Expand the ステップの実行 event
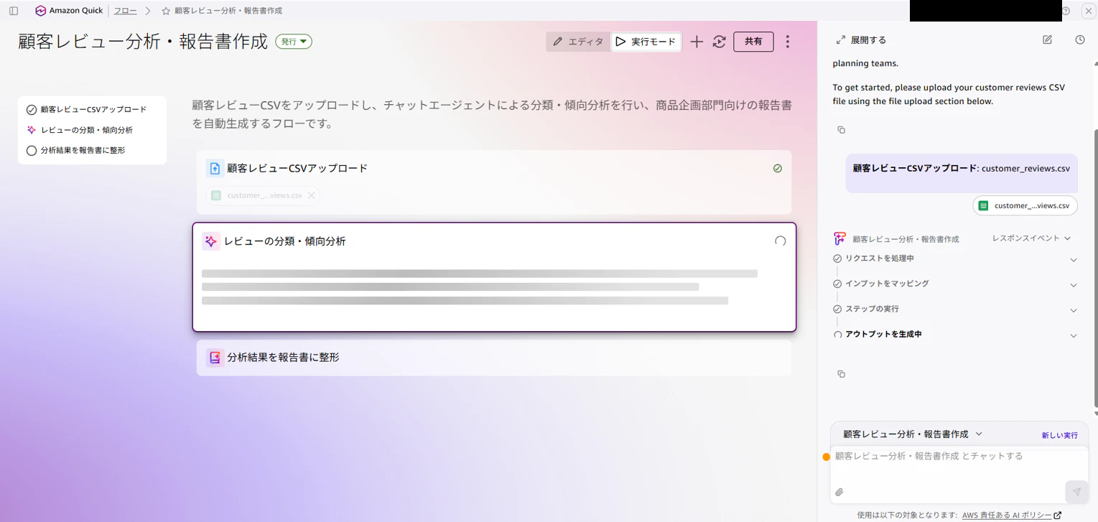Image resolution: width=1098 pixels, height=522 pixels. pyautogui.click(x=1074, y=310)
